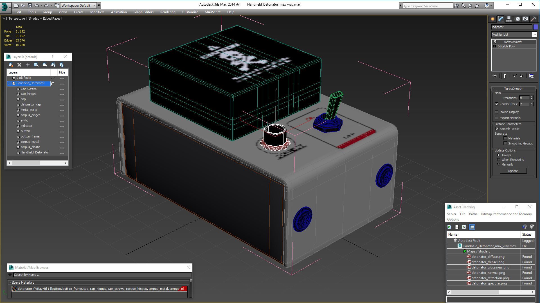Image resolution: width=540 pixels, height=303 pixels.
Task: Select the When Rendering update radio option
Action: 498,160
